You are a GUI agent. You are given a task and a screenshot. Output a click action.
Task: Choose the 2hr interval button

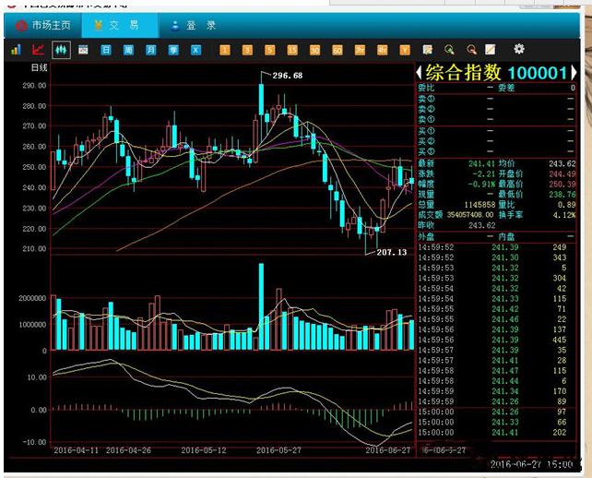coord(360,50)
